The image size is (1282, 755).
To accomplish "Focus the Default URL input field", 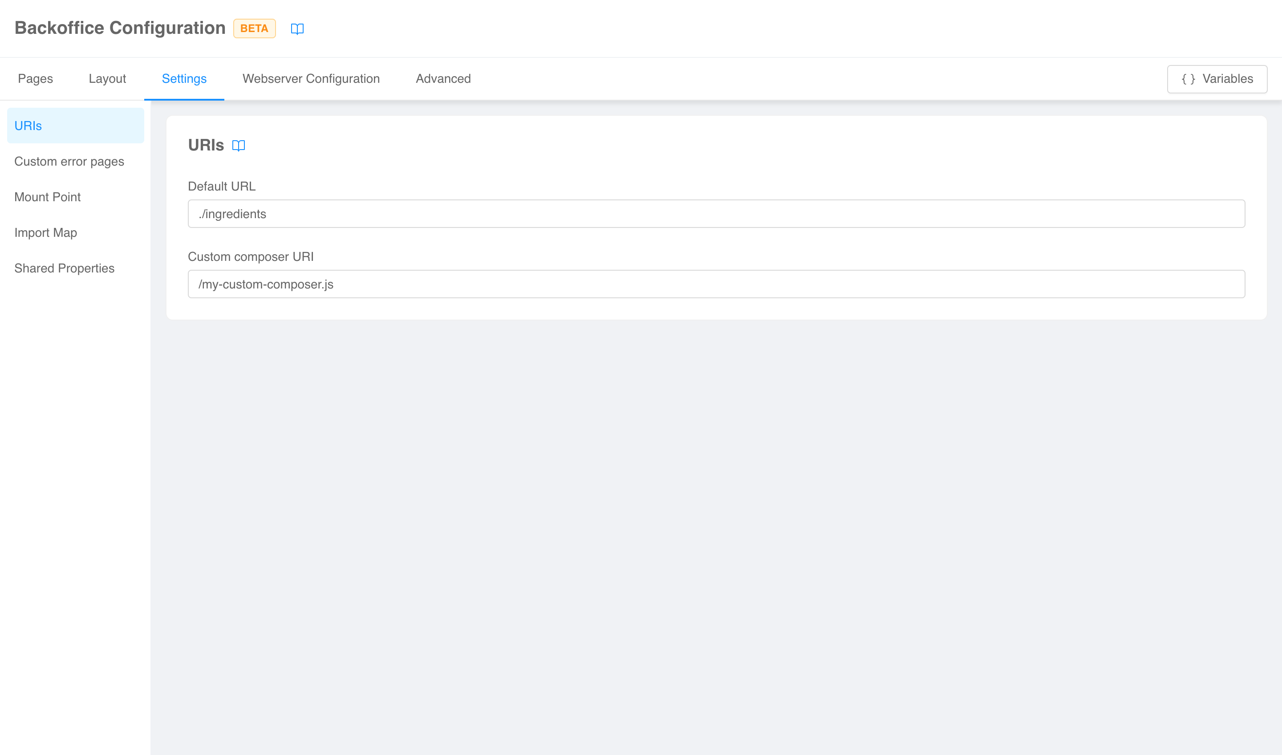I will click(x=716, y=214).
